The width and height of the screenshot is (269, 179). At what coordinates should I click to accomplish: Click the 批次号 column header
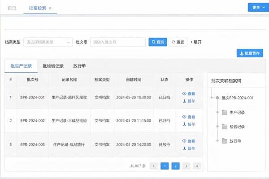click(32, 80)
